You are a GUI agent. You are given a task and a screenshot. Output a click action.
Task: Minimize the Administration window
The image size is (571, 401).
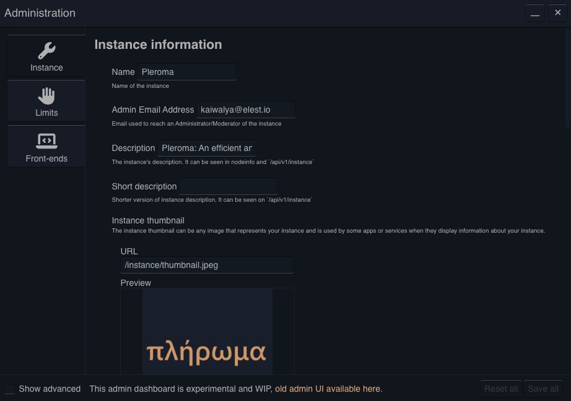(534, 12)
